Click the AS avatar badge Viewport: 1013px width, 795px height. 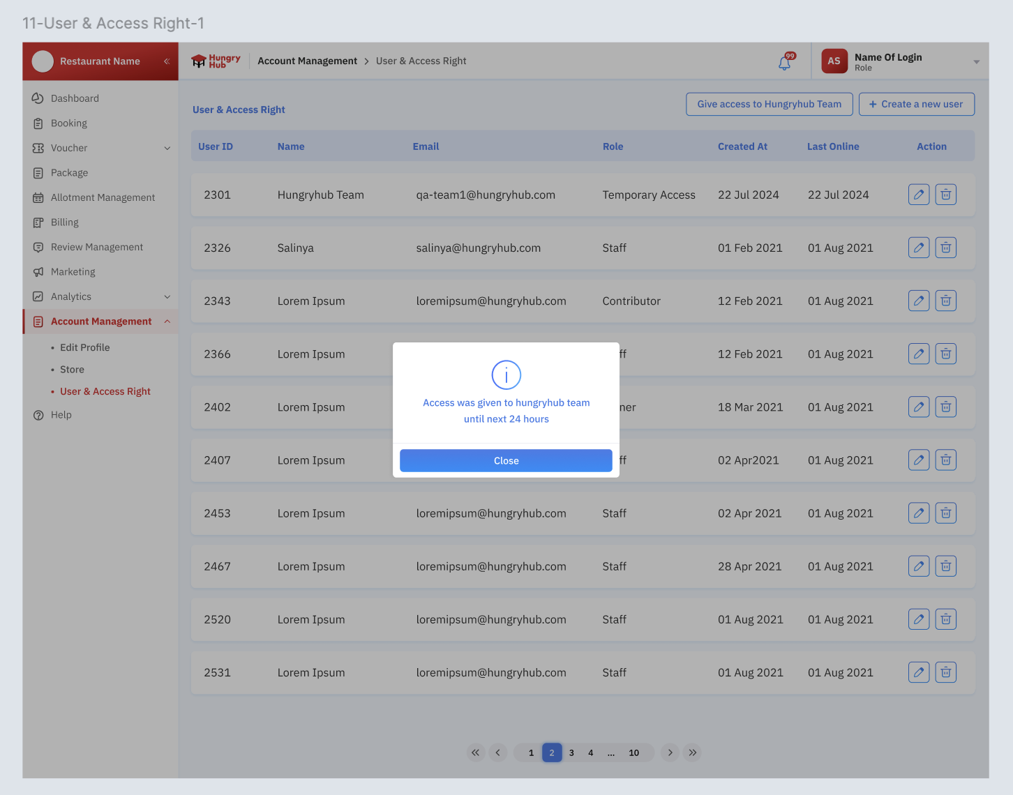click(x=834, y=61)
